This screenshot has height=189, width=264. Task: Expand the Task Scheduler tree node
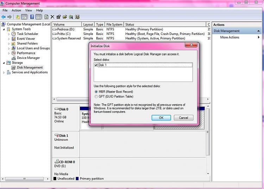pos(9,34)
